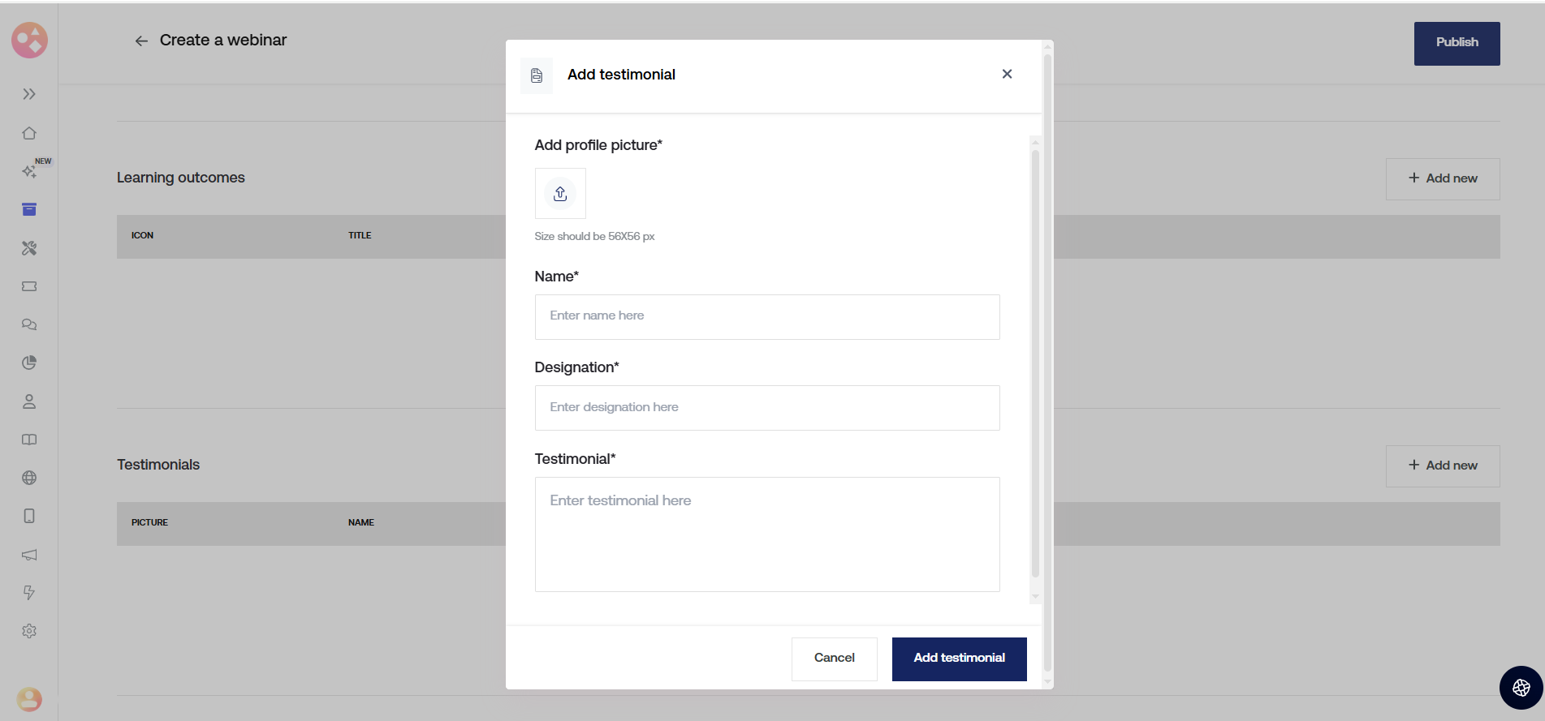Open the globe website icon in sidebar
1545x721 pixels.
click(29, 478)
